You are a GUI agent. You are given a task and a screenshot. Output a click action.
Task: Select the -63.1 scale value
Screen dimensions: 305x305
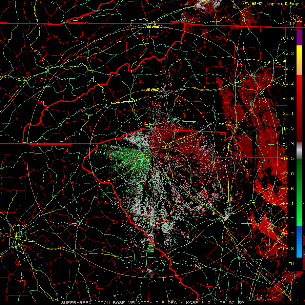287,204
